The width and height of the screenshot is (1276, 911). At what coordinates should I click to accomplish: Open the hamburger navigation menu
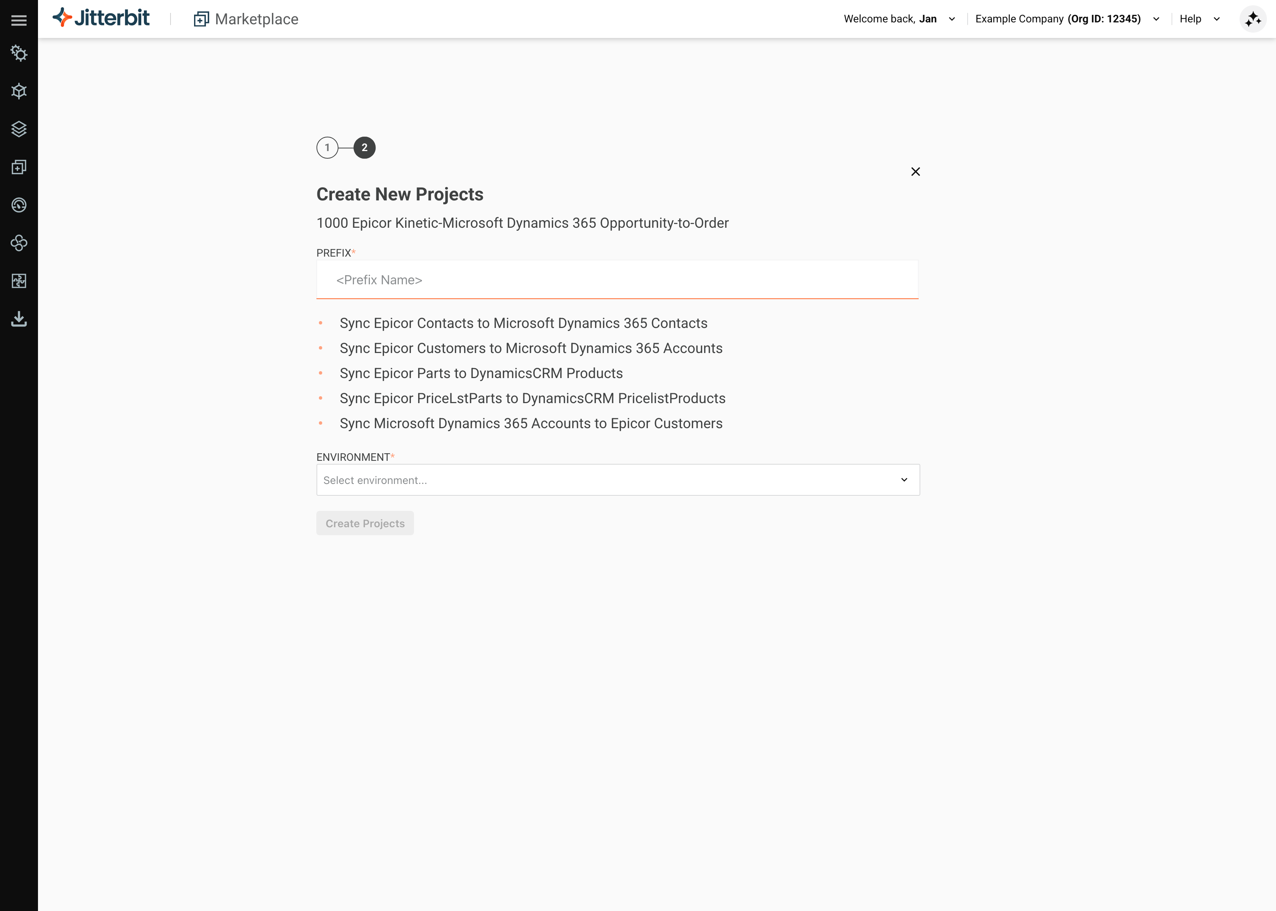coord(19,20)
